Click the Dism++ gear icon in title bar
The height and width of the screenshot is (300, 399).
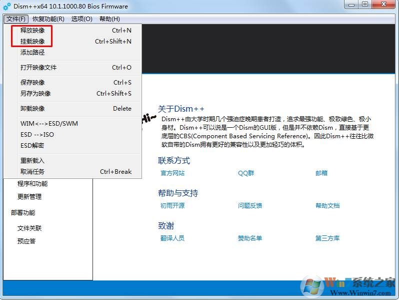[x=7, y=7]
